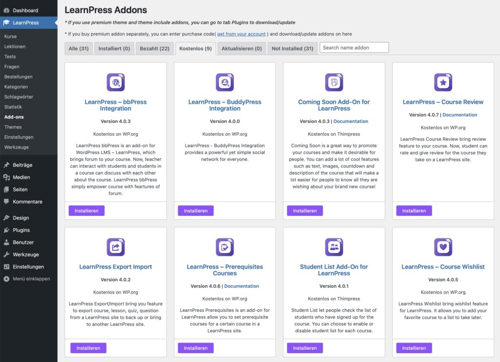Install the LearnPress Export Import addon
Screen dimensions: 500x362
tap(88, 348)
